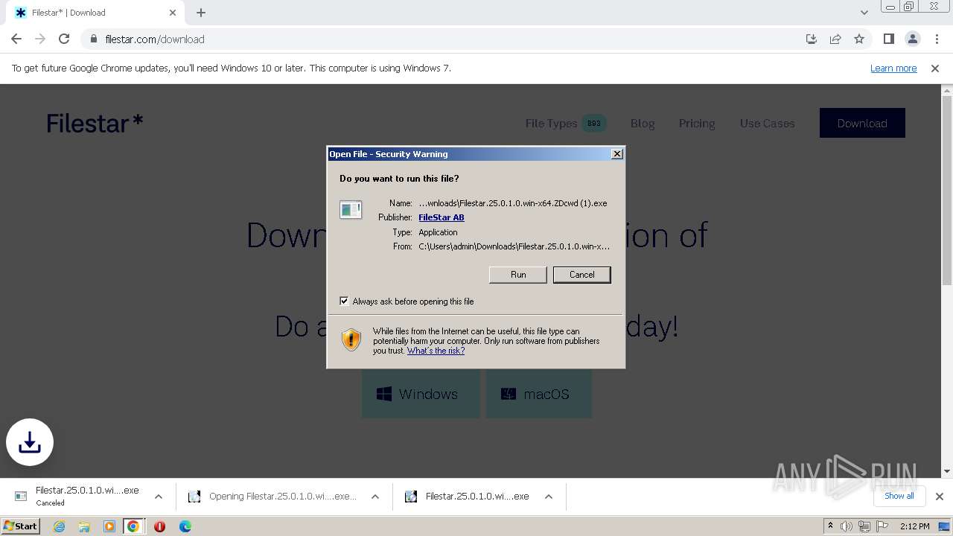Image resolution: width=953 pixels, height=536 pixels.
Task: Open Microsoft Edge from taskbar
Action: pyautogui.click(x=185, y=526)
